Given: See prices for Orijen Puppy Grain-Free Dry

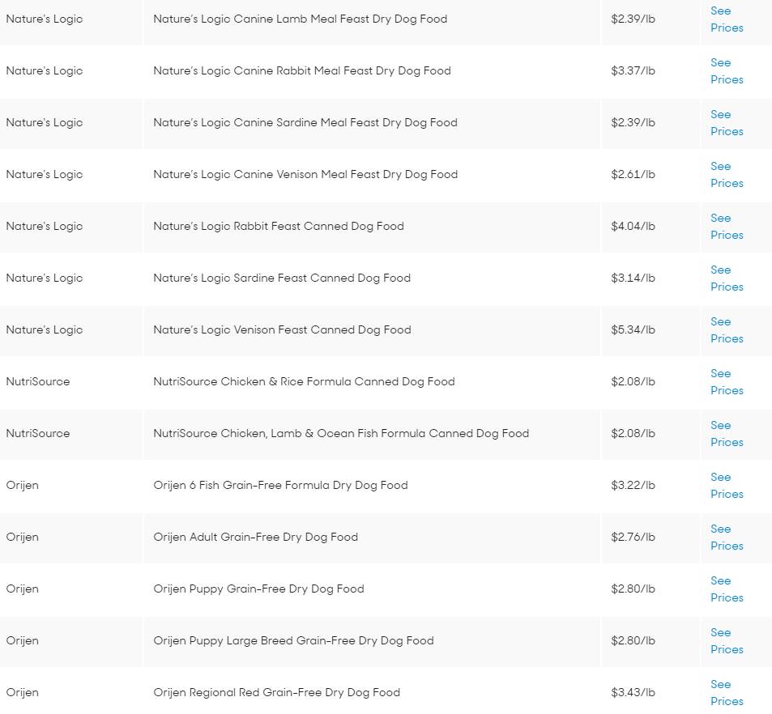Looking at the screenshot, I should [x=727, y=589].
